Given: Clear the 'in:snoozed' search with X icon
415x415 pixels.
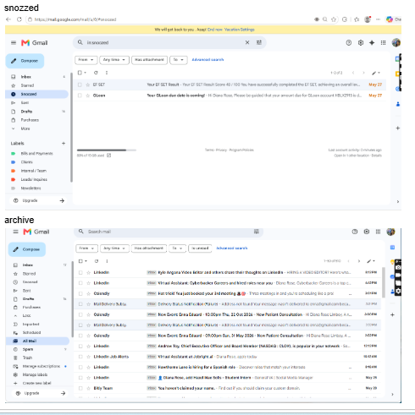Looking at the screenshot, I should [x=247, y=42].
